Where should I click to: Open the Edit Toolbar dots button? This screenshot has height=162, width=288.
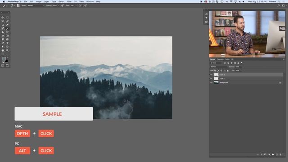[x=3, y=54]
